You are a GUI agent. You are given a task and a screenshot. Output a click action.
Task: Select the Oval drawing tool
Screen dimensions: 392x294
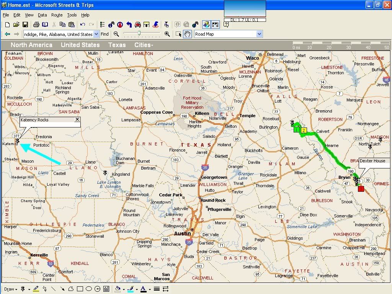coord(89,289)
